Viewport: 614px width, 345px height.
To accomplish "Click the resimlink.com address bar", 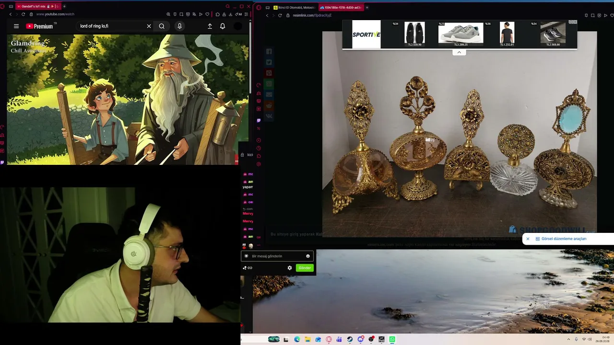I will click(312, 15).
